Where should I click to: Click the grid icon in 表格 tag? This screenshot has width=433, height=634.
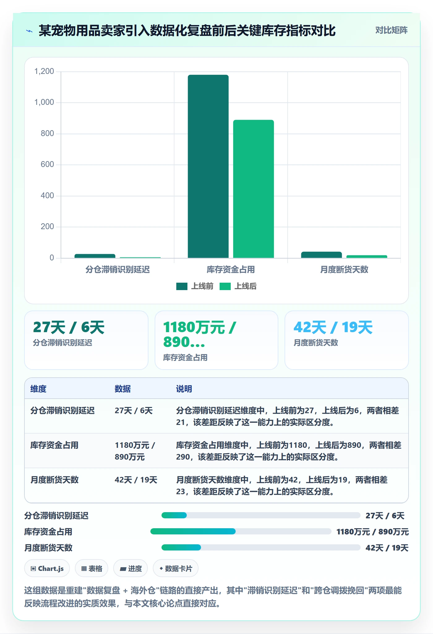[x=84, y=568]
